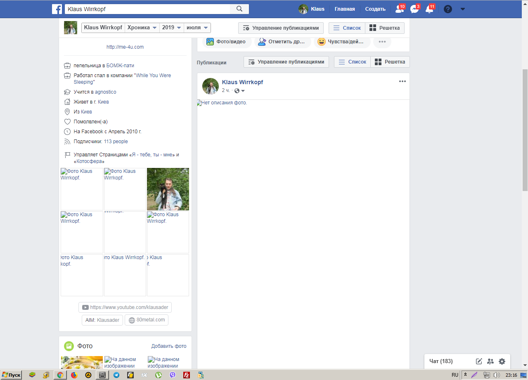Click Управление публикациями in sticky header
Screen dimensions: 528x380
pos(281,28)
